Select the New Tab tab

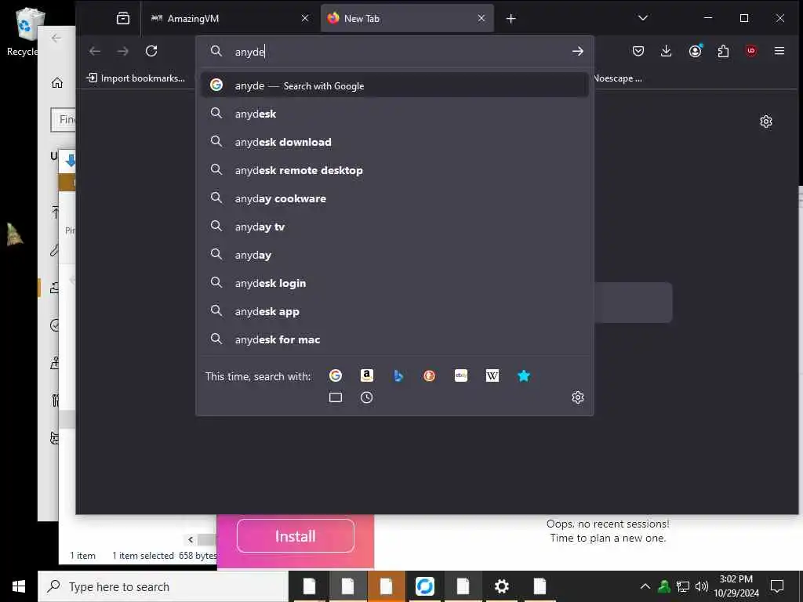(407, 19)
